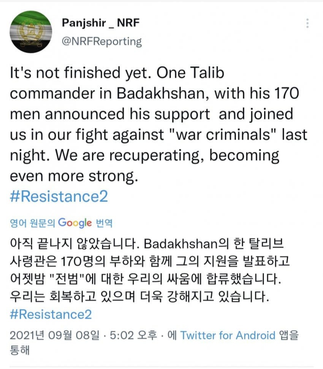323x369 pixels.
Task: Open the #Resistance2 hashtag under Korean translation
Action: 51,314
